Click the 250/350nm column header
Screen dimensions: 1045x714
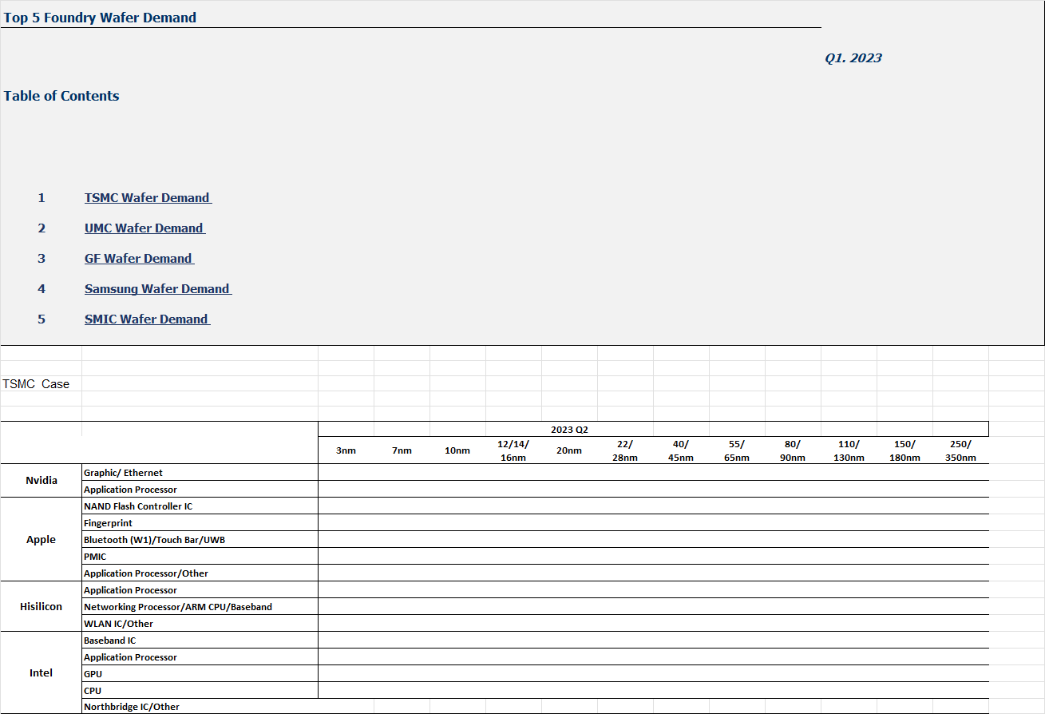coord(960,450)
